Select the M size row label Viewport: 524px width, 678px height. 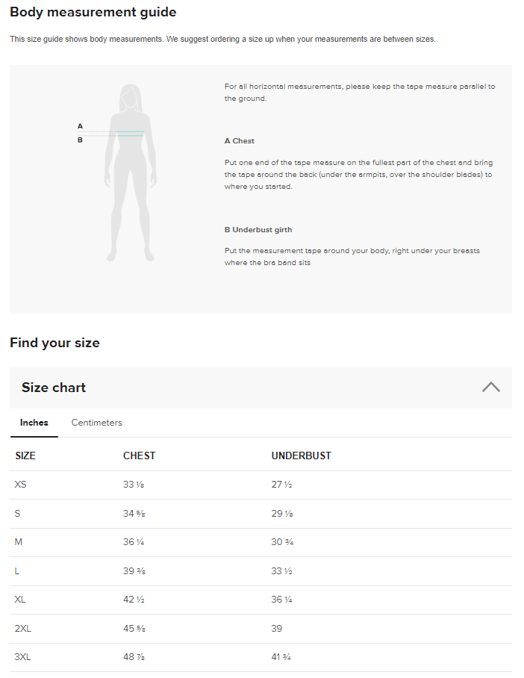19,542
